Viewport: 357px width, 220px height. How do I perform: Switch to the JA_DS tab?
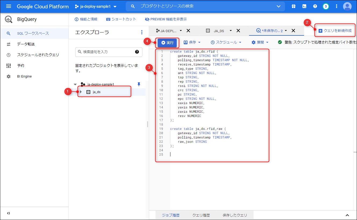219,31
